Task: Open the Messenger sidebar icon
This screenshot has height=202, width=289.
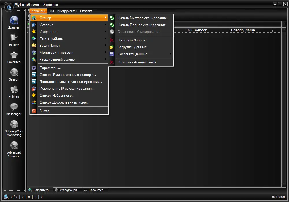Action: [x=14, y=107]
